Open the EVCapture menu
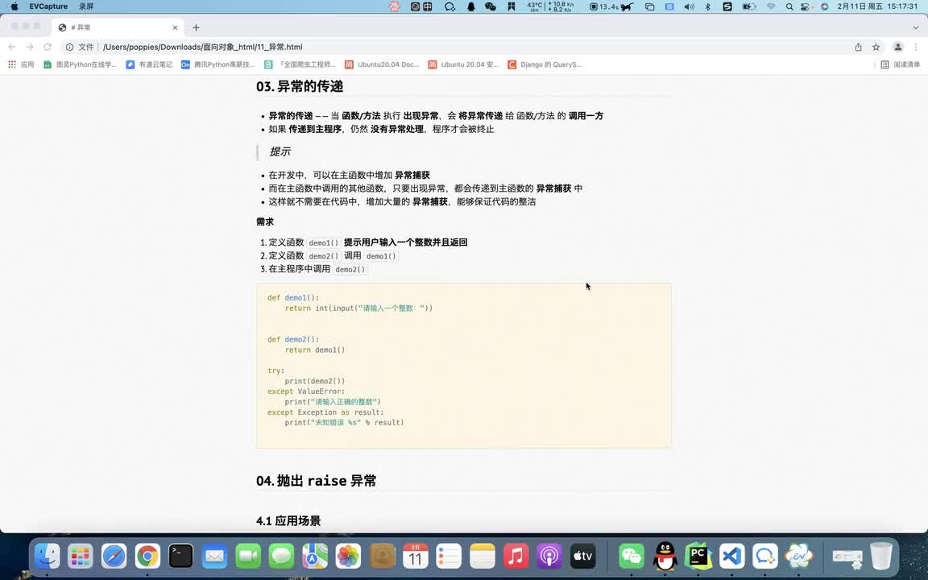928x580 pixels. coord(48,6)
